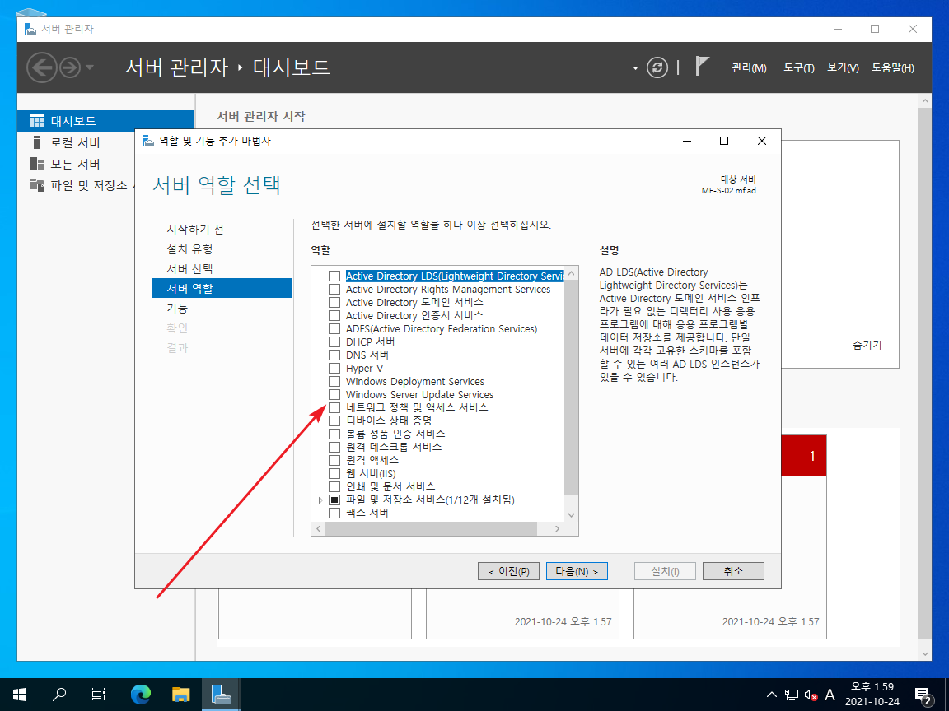This screenshot has height=711, width=949.
Task: Check Windows Server Update Services checkbox
Action: pos(334,395)
